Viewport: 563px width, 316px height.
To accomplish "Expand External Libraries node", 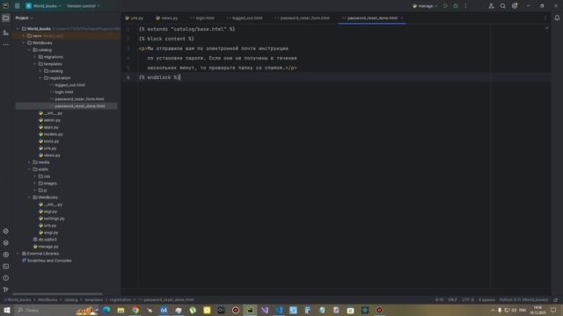I will [x=18, y=254].
